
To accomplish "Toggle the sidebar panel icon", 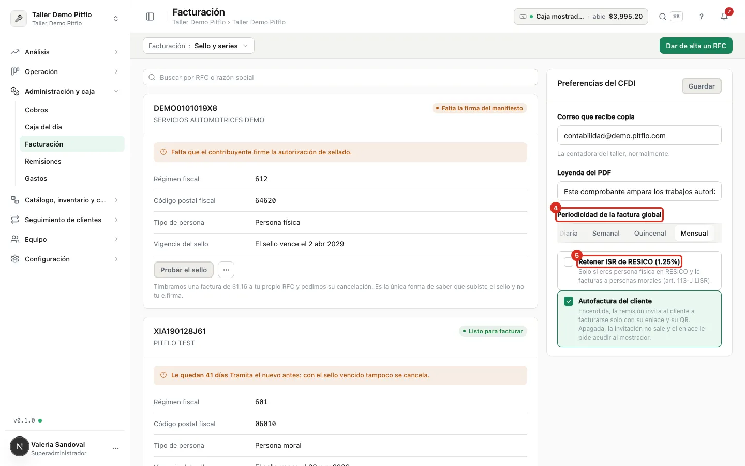I will [x=150, y=17].
